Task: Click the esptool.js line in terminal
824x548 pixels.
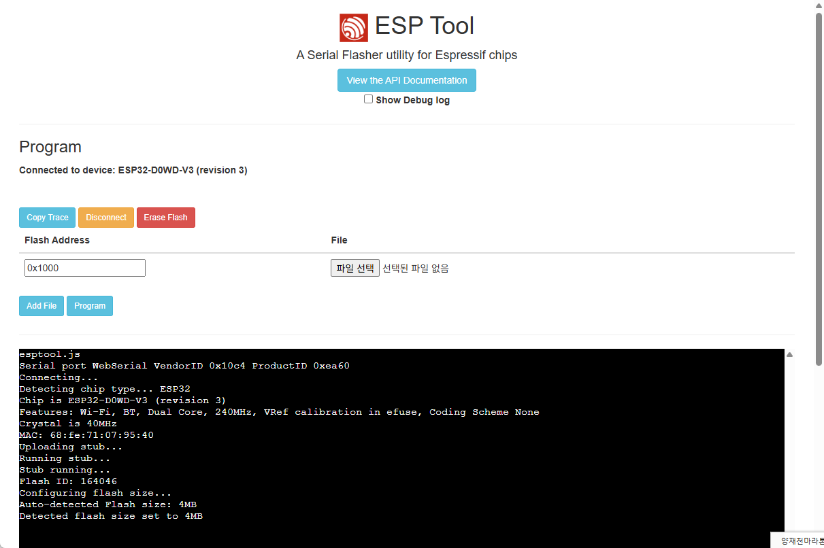Action: pyautogui.click(x=50, y=354)
